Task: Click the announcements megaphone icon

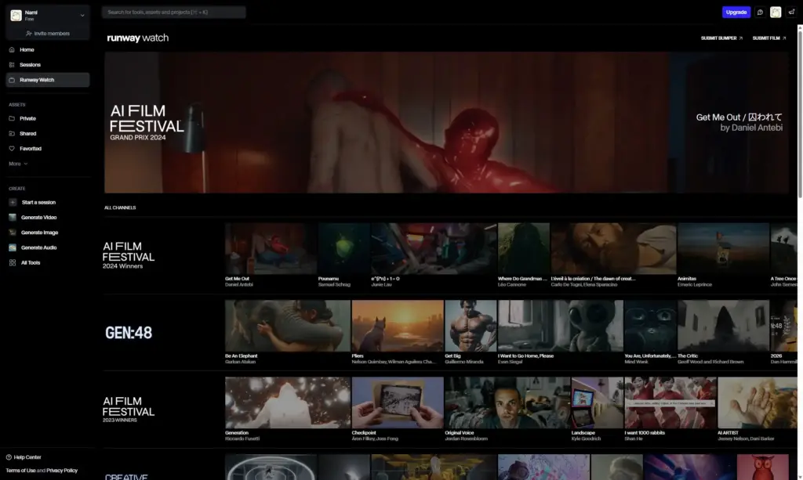Action: [791, 13]
